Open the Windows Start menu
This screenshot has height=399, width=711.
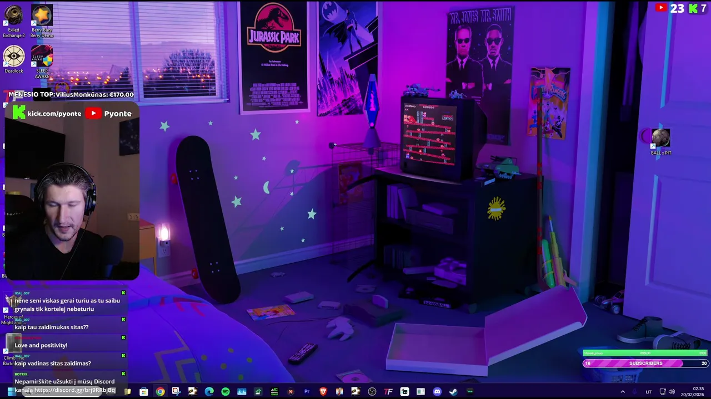click(x=11, y=392)
